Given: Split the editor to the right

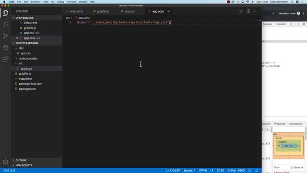Looking at the screenshot, I should click(x=248, y=12).
